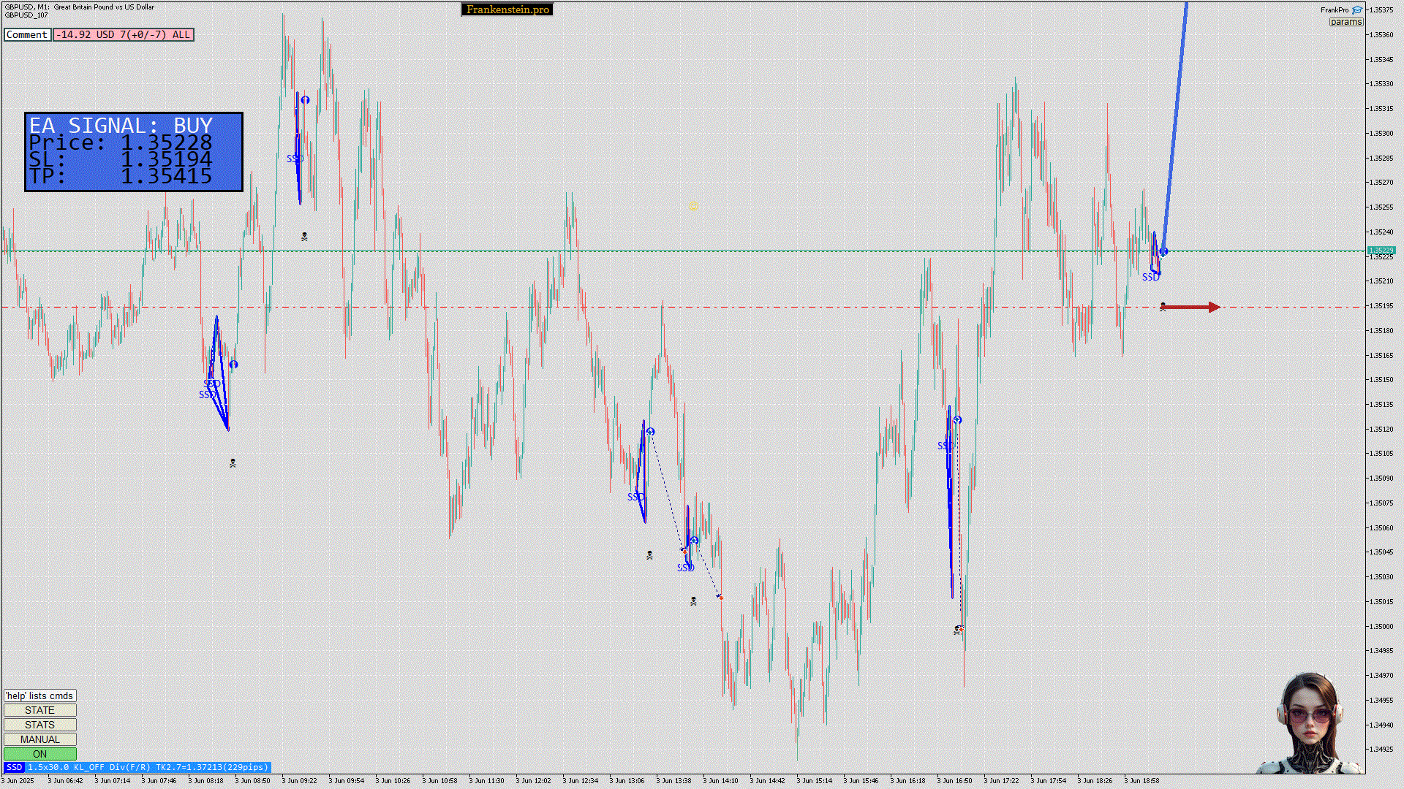
Task: Click the blue entry dot at current price
Action: (1163, 251)
